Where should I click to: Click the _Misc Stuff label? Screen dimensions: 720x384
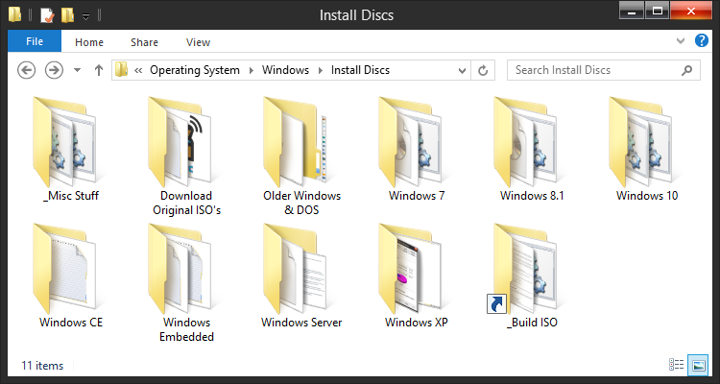70,195
